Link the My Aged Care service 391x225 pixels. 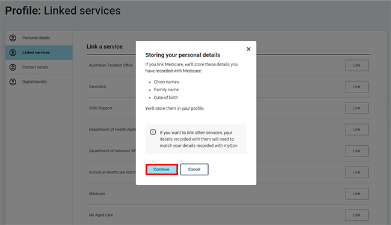[x=357, y=215]
